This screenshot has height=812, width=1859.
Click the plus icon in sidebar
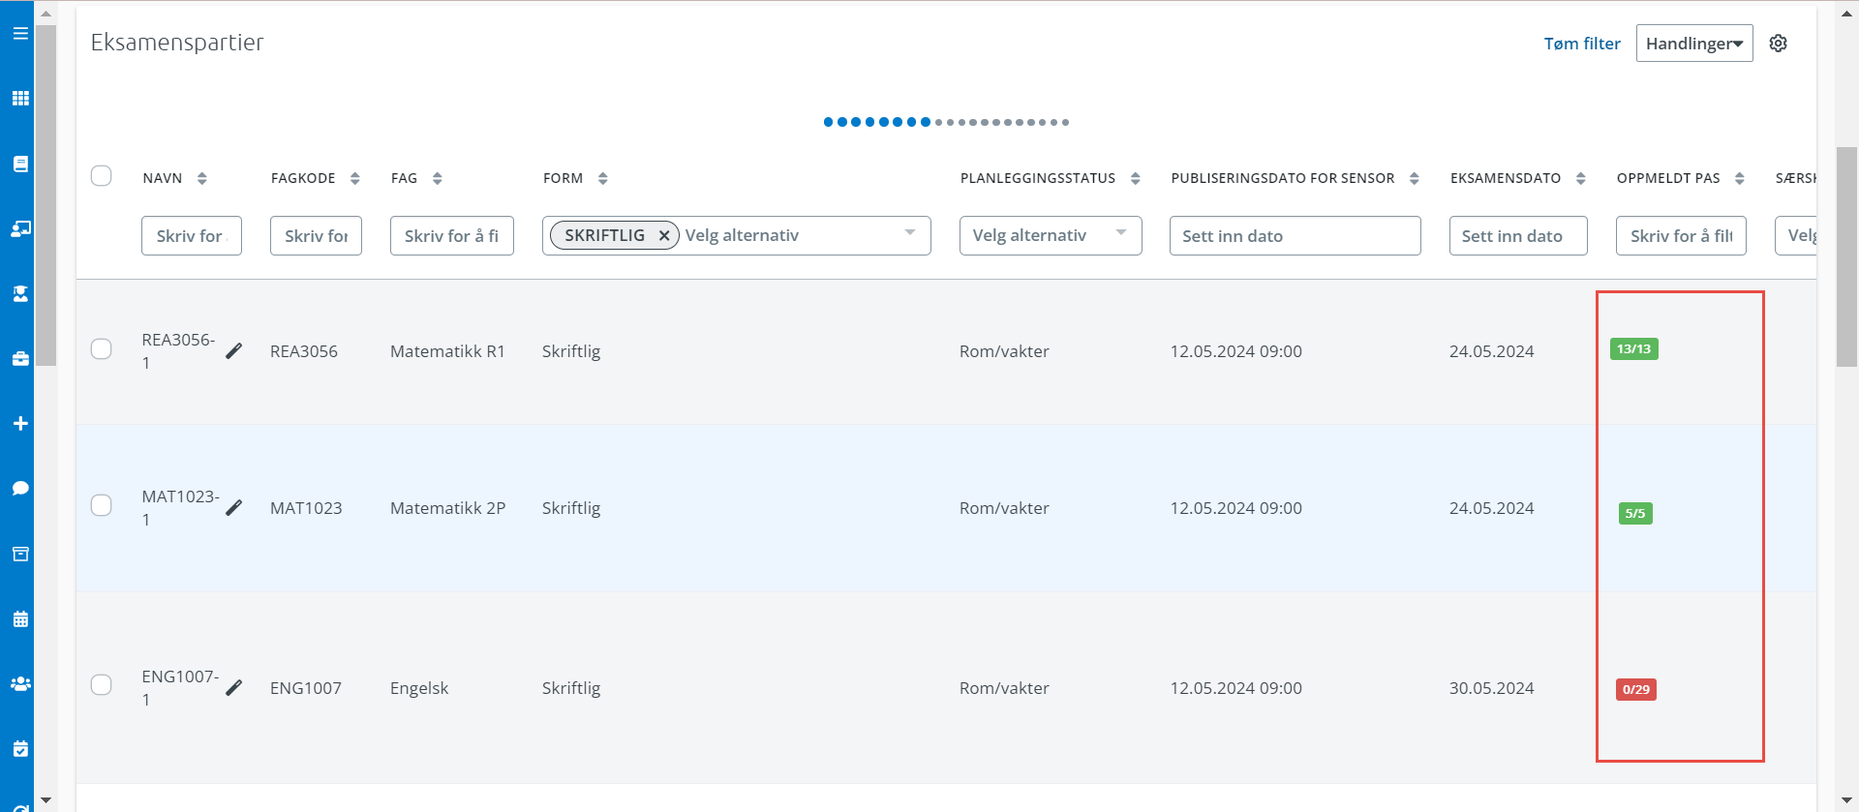point(20,424)
